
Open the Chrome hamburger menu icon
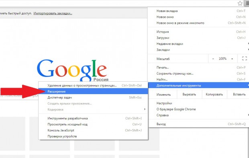tap(247, 3)
